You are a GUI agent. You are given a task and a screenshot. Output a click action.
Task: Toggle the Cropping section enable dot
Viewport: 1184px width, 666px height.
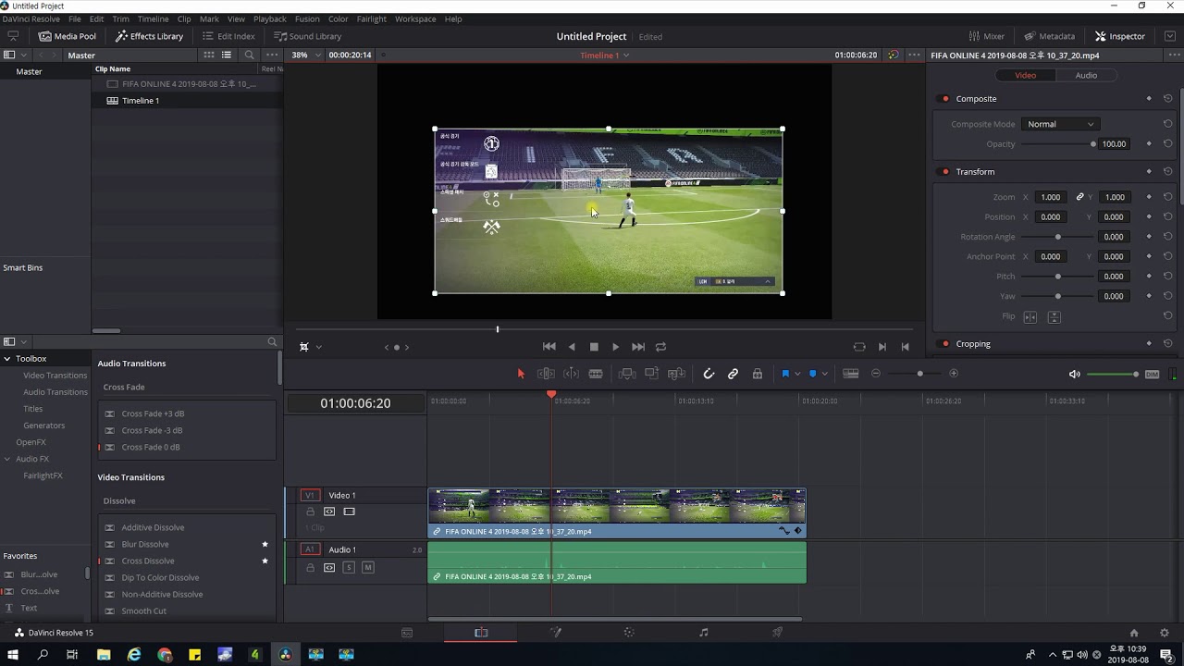coord(944,344)
